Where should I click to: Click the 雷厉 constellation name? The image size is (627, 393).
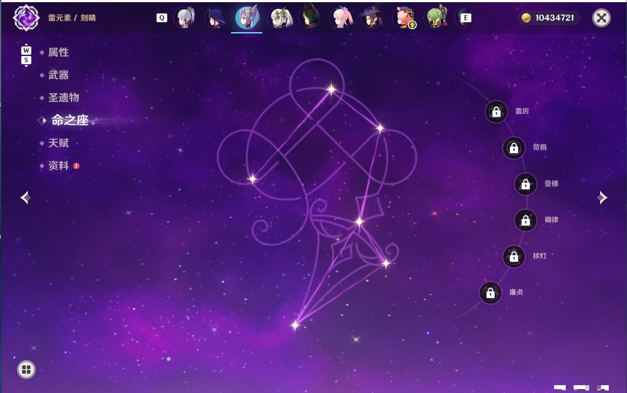522,111
